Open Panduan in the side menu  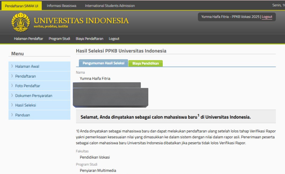click(39, 115)
